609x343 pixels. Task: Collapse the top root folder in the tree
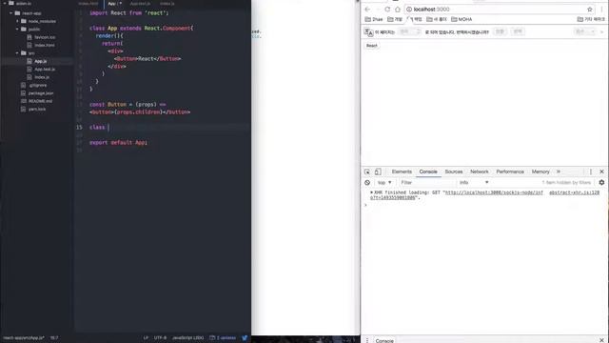(x=4, y=3)
